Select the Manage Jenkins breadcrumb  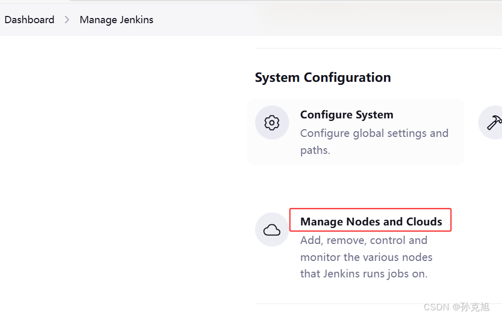pyautogui.click(x=116, y=20)
